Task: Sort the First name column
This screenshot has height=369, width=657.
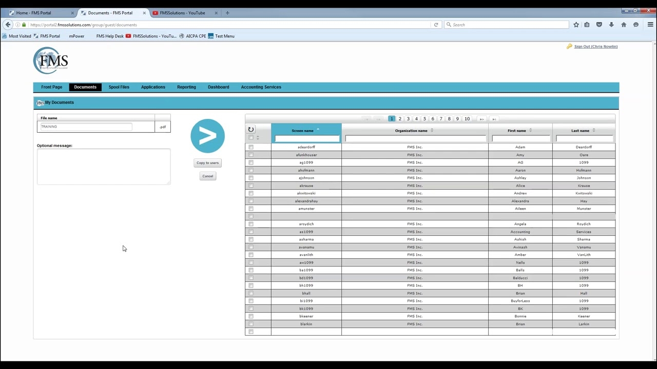Action: tap(530, 131)
